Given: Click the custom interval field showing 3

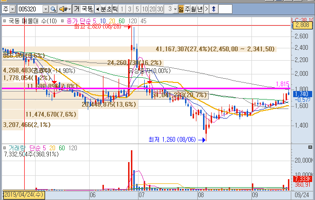Looking at the screenshot, I should coord(168,9).
